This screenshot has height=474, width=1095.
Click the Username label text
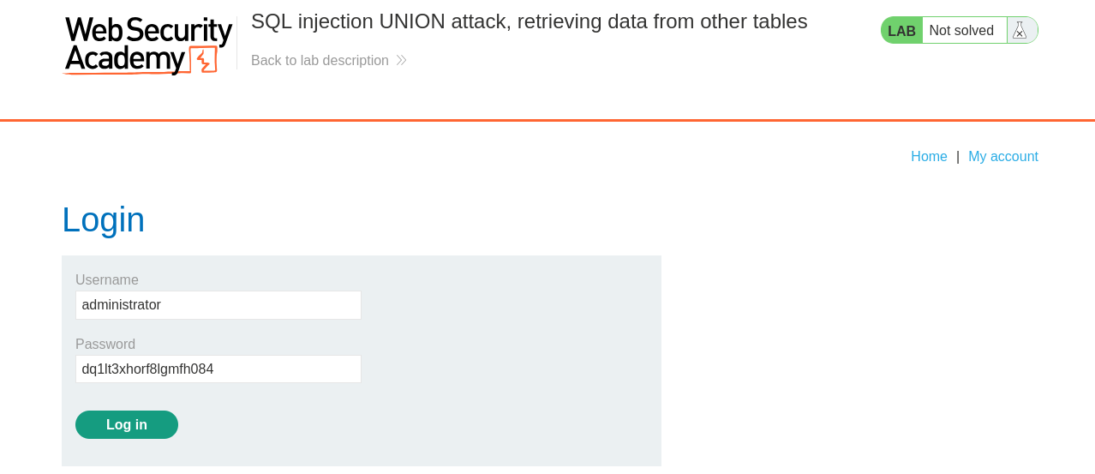(x=107, y=279)
